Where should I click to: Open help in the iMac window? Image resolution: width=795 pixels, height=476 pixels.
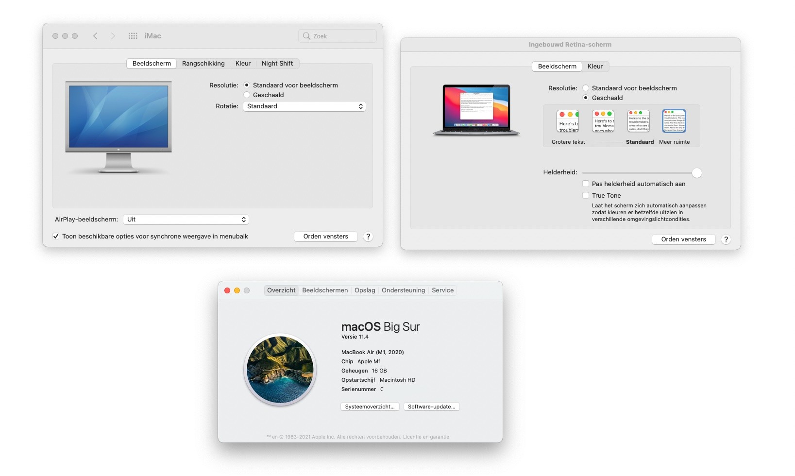(x=368, y=237)
